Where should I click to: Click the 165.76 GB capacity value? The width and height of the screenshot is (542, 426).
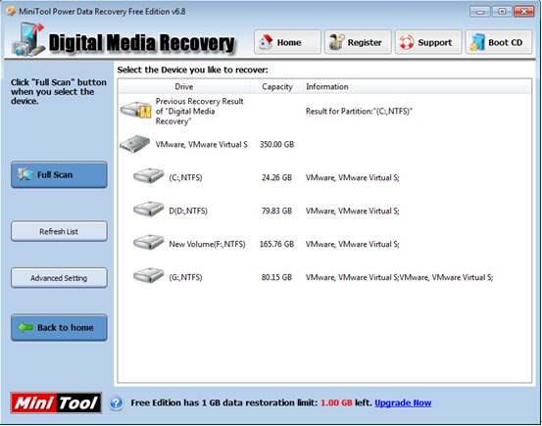(x=276, y=244)
